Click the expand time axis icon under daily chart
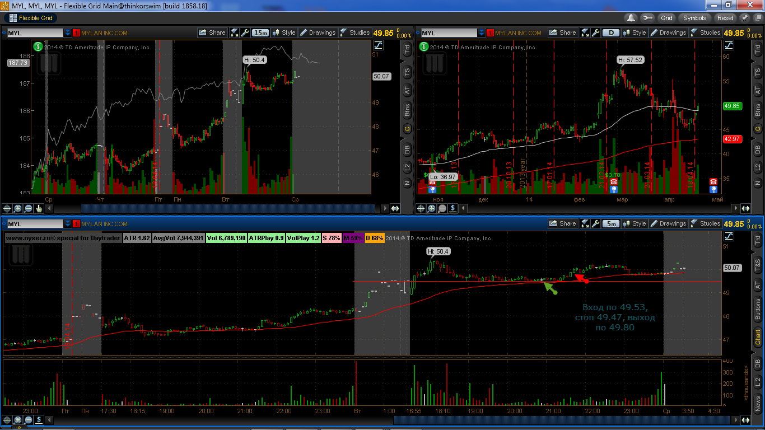765x430 pixels. pos(746,208)
